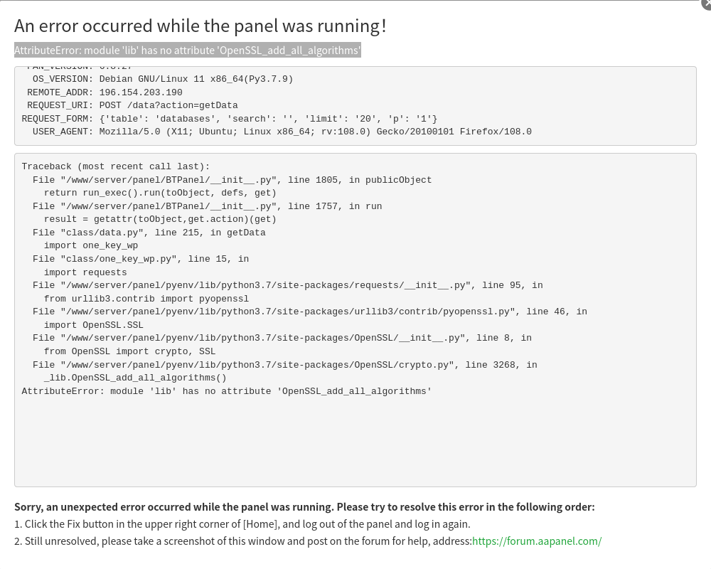Open the forum.aapanel.com link
The width and height of the screenshot is (711, 569).
point(536,541)
